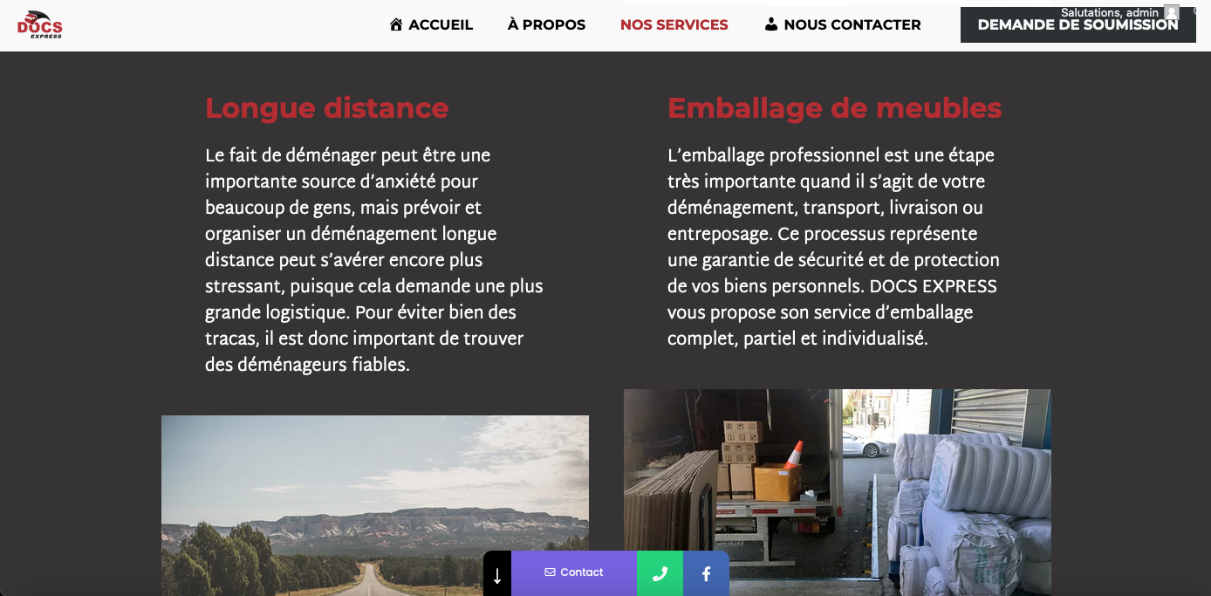Click the Longue distance heading
Image resolution: width=1211 pixels, height=596 pixels.
(x=327, y=108)
